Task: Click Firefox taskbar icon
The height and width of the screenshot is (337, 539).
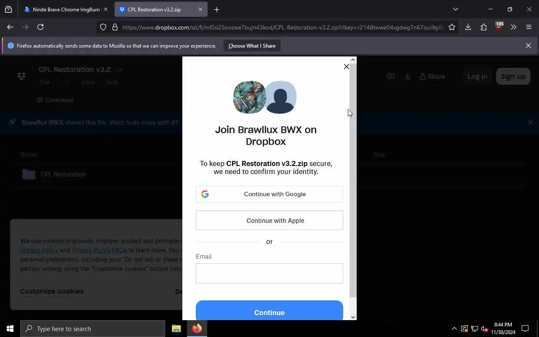Action: click(197, 329)
